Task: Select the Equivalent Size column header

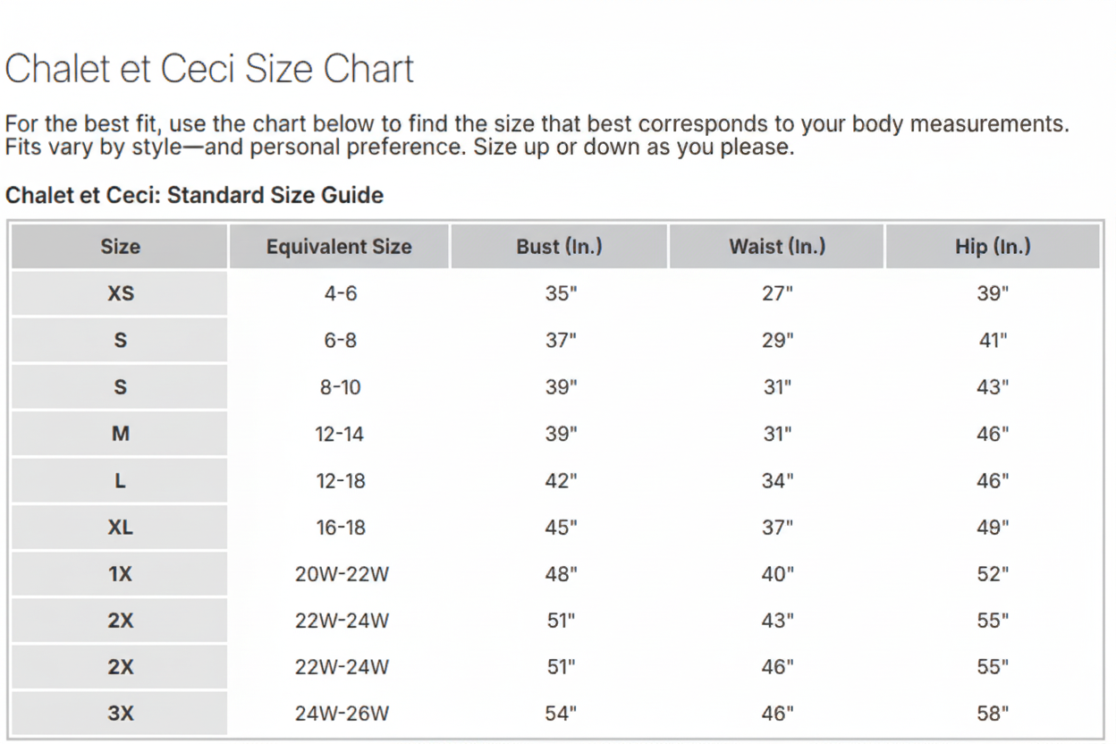Action: [339, 247]
